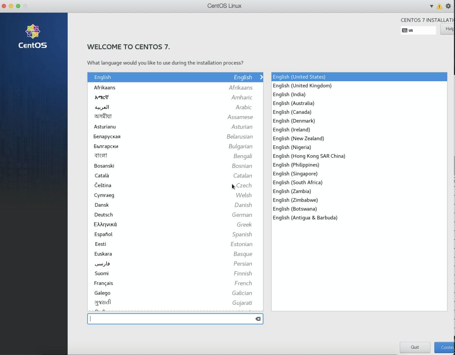Pick the English (Nigeria) locale
The width and height of the screenshot is (455, 355).
(359, 147)
